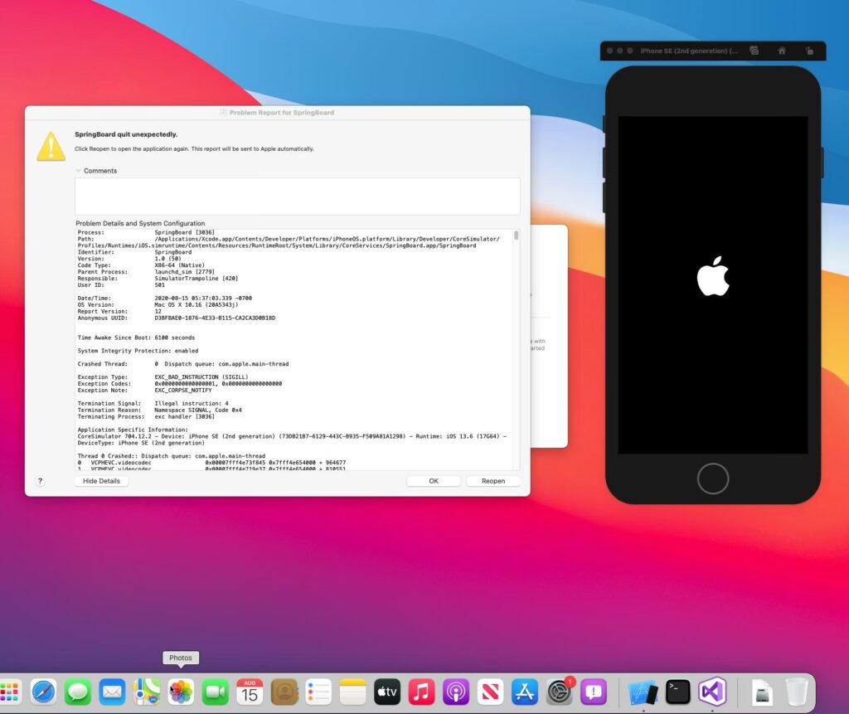
Task: Click the Simulator screenshot camera icon
Action: [754, 51]
